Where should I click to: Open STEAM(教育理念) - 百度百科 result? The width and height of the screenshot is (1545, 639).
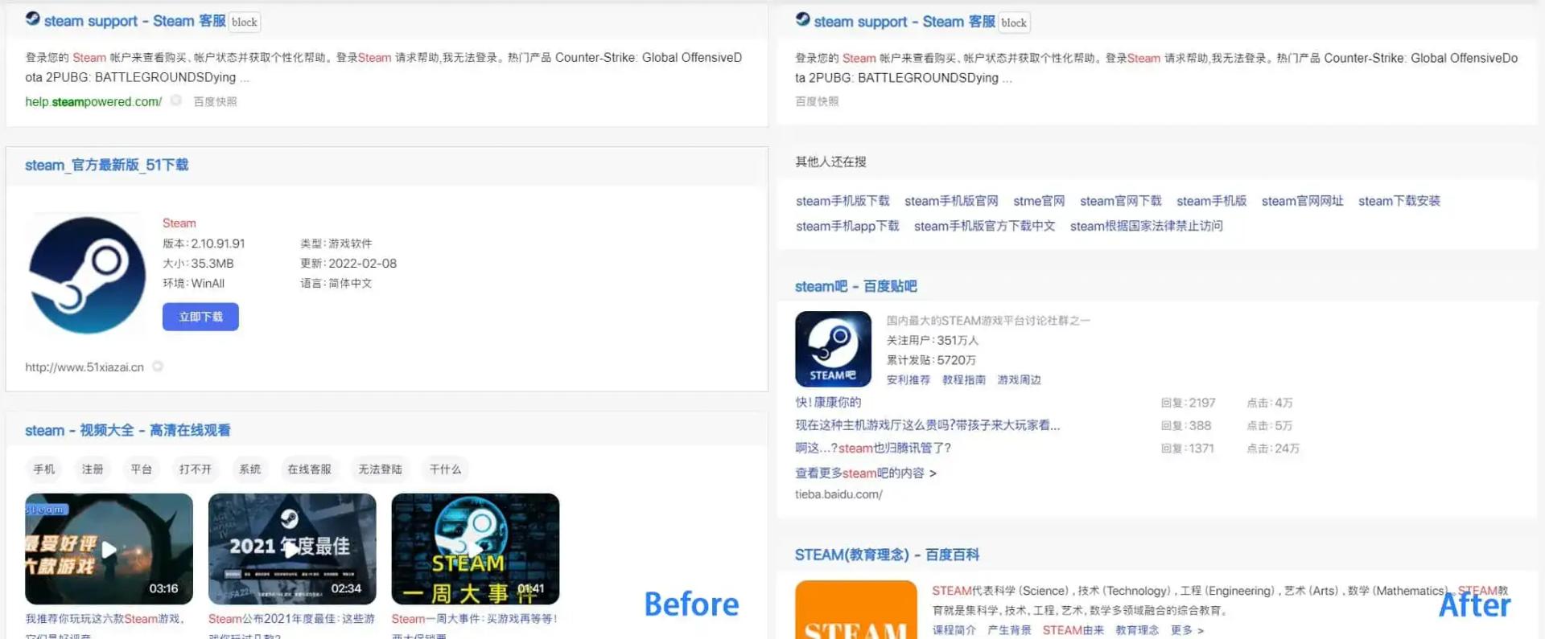pyautogui.click(x=887, y=555)
